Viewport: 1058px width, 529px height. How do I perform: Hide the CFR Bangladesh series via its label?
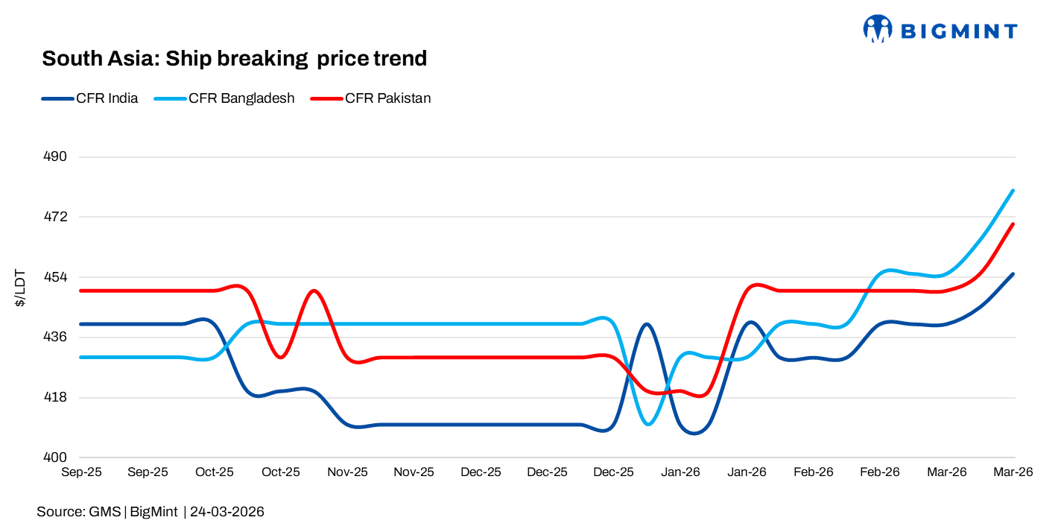click(x=241, y=98)
